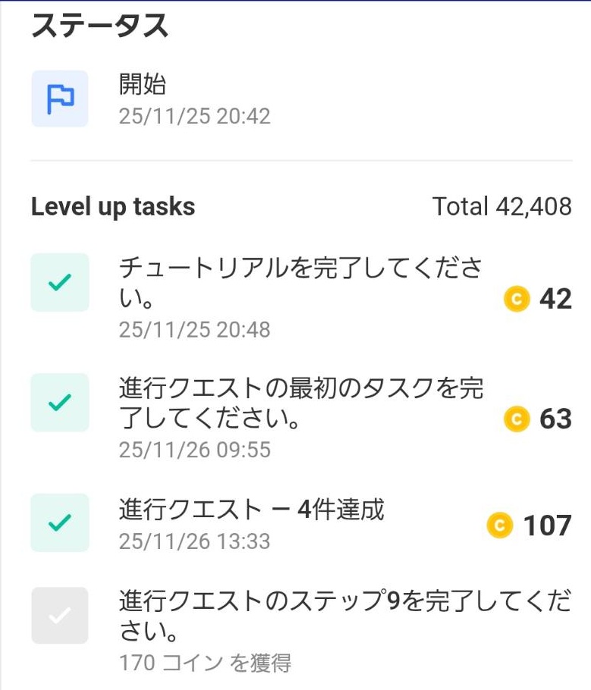Click the coin icon beside 107
Screen dimensions: 591x690
pos(499,525)
